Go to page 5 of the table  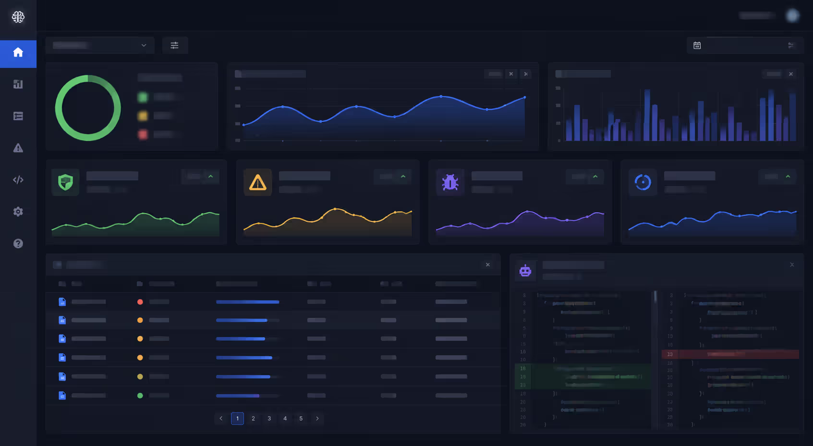click(x=301, y=419)
